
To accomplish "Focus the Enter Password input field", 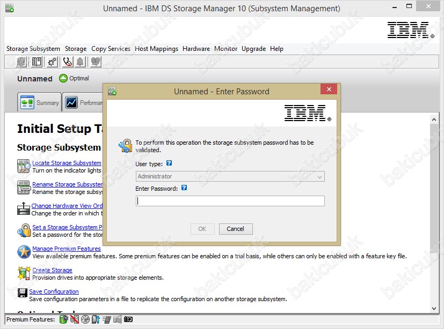I will pos(230,201).
